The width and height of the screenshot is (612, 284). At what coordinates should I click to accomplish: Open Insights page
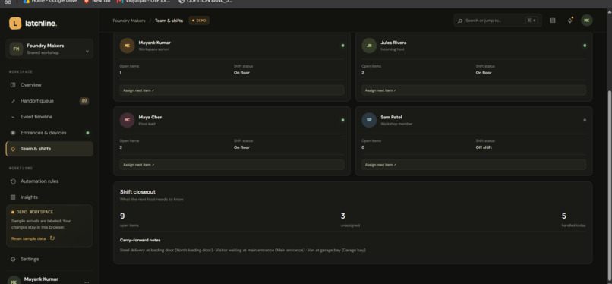coord(49,197)
